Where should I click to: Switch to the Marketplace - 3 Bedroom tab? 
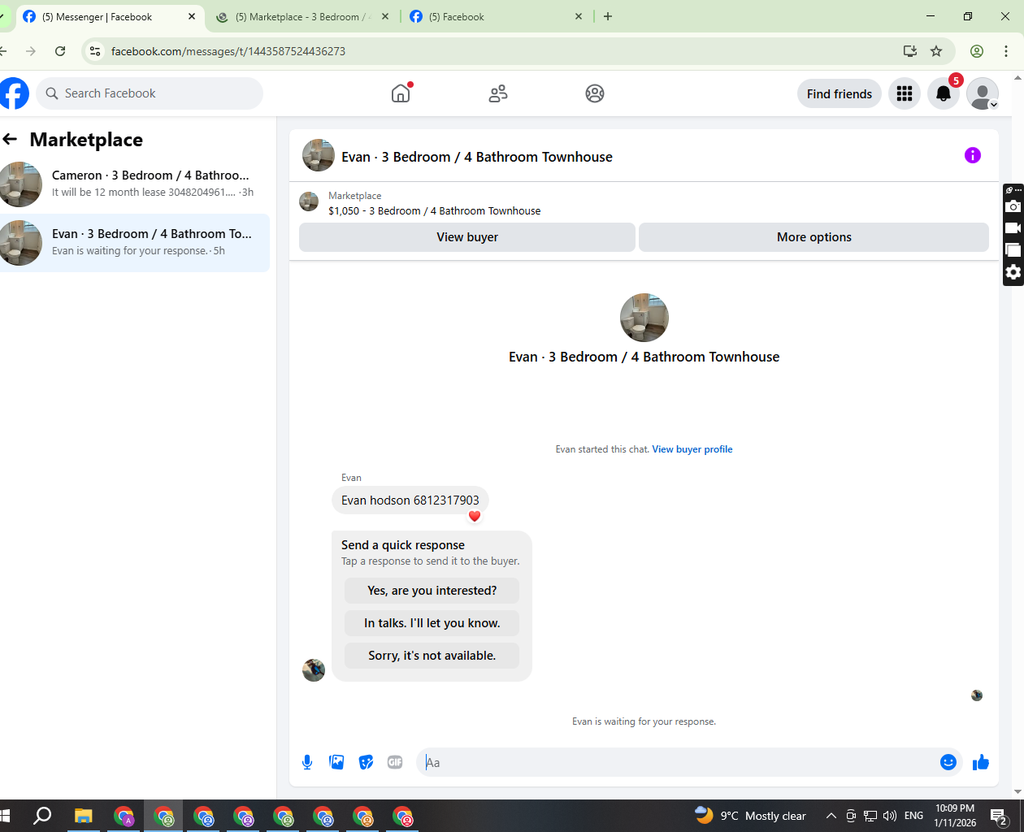[x=303, y=17]
